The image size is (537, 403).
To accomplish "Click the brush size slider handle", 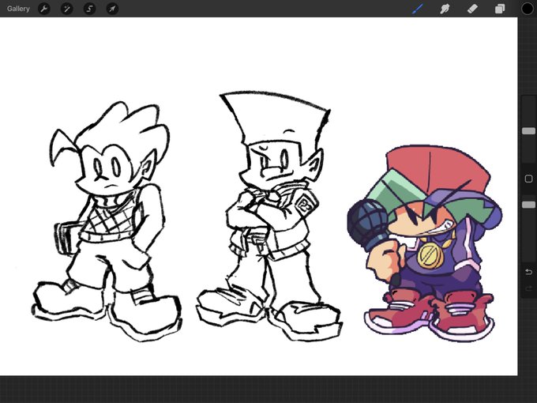I will coord(528,131).
